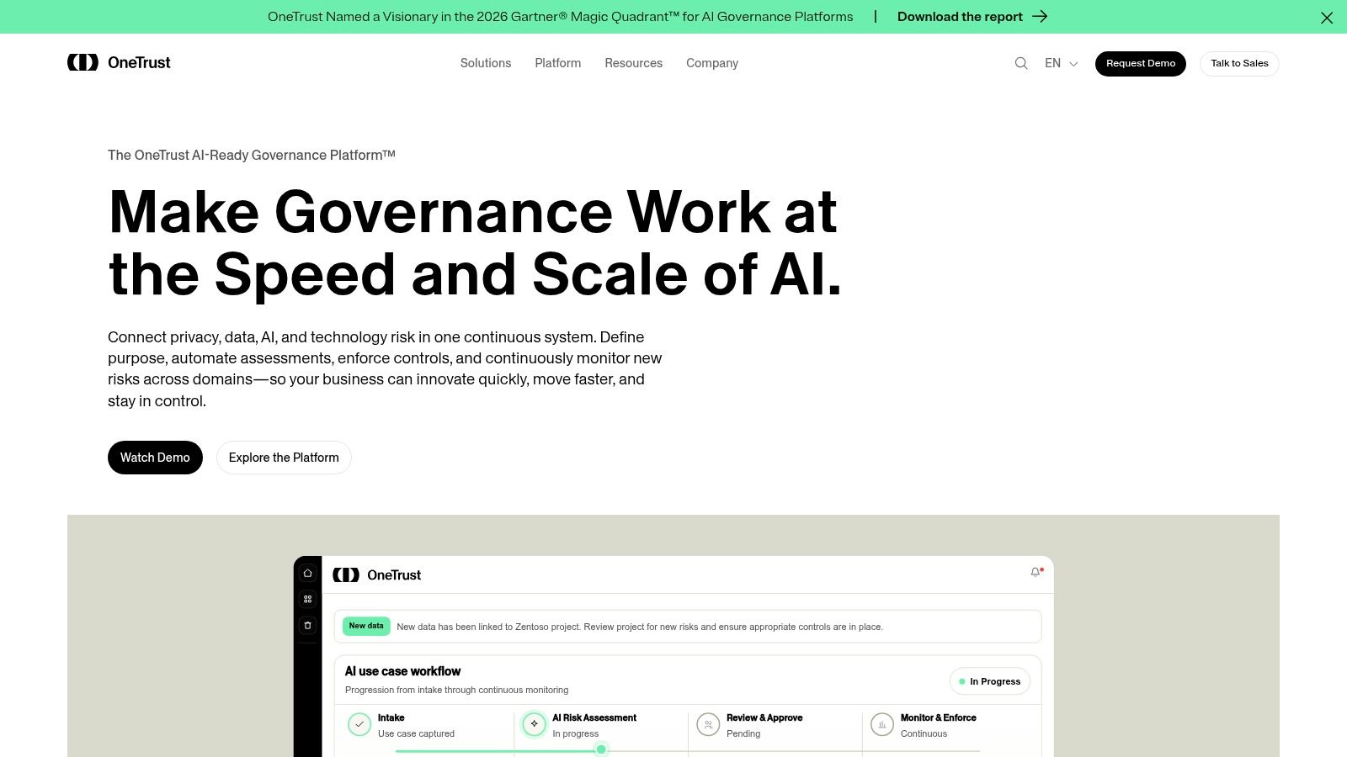Click the workflow progress bar marker

[x=601, y=749]
